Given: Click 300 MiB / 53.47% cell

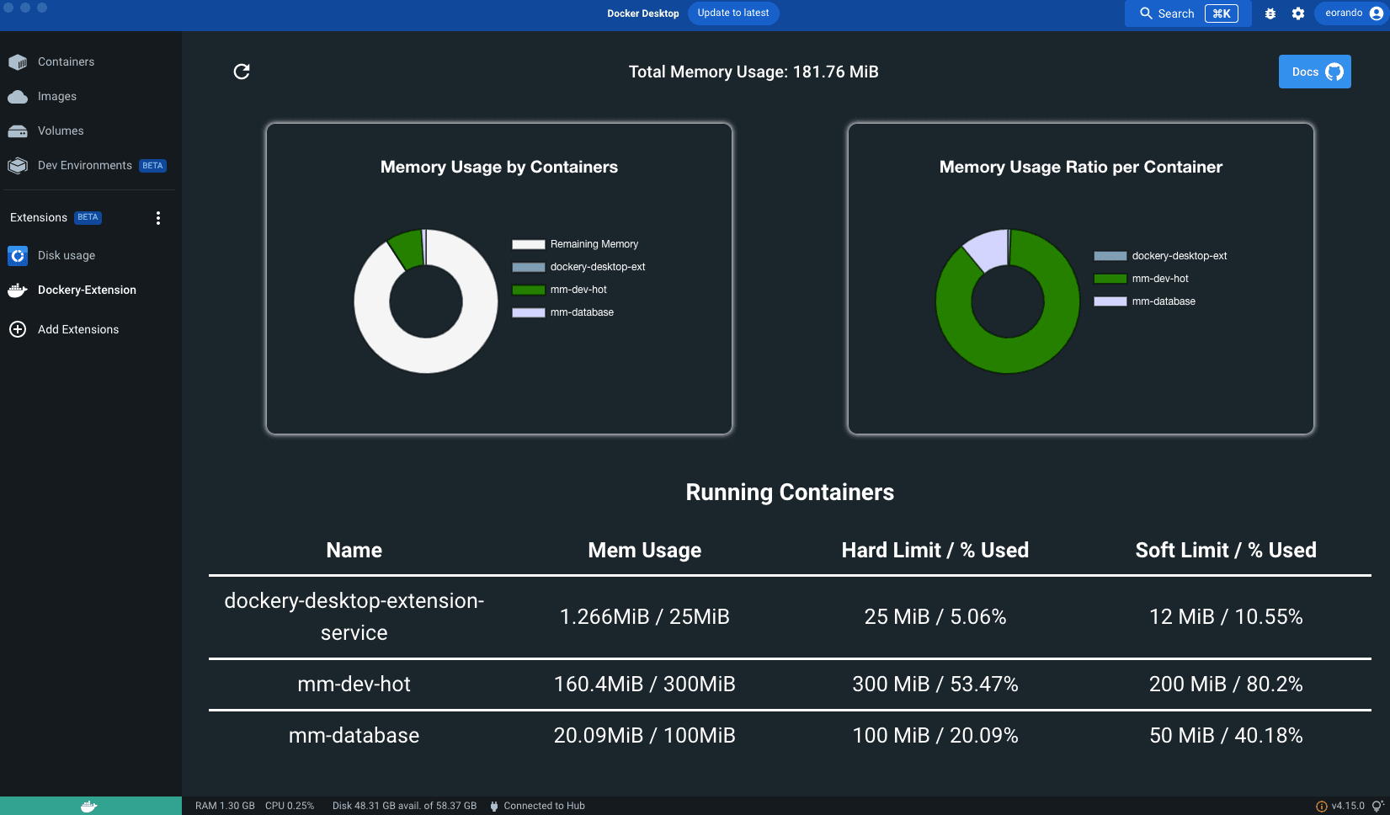Looking at the screenshot, I should [935, 684].
